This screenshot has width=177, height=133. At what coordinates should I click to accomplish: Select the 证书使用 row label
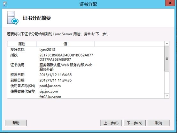pyautogui.click(x=17, y=65)
